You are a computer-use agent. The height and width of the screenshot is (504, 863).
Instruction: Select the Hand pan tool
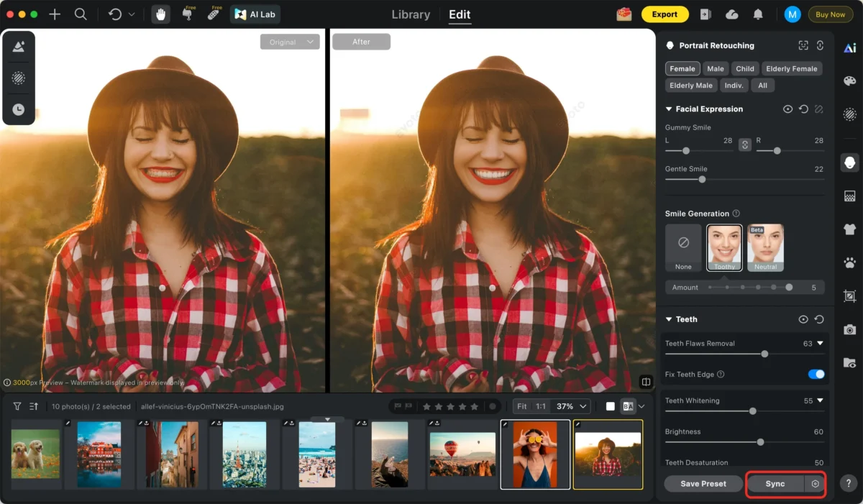point(161,14)
